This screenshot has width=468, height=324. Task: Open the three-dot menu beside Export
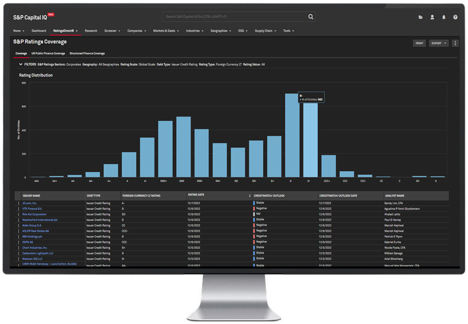[455, 43]
